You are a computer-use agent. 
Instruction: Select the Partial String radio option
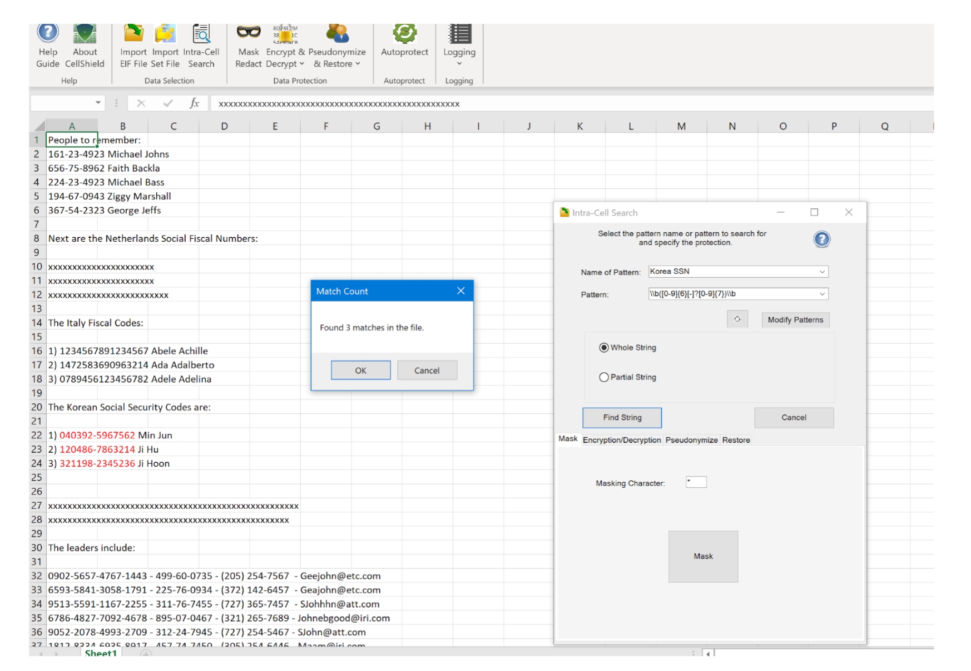coord(604,377)
